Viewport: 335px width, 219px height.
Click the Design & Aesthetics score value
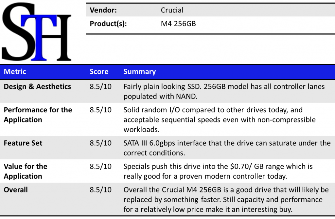tap(100, 87)
